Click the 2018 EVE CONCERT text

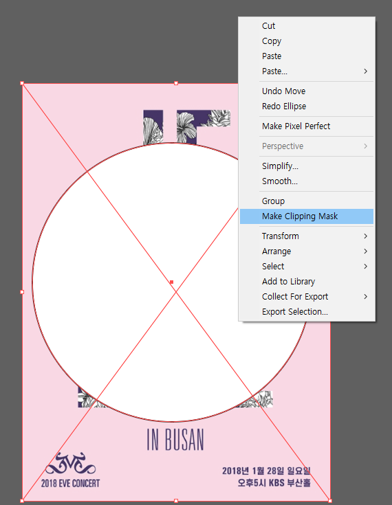[x=70, y=484]
